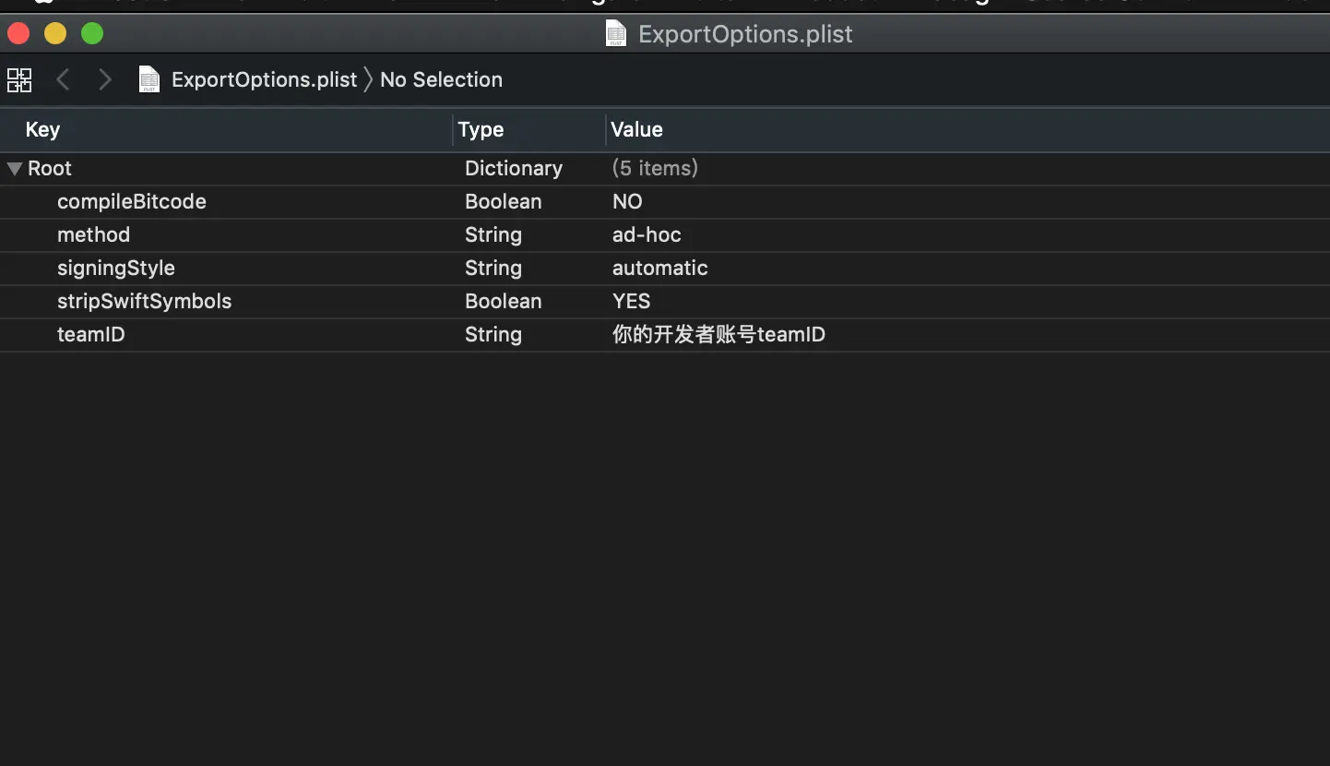Open the related items grid icon
1330x766 pixels.
(19, 80)
